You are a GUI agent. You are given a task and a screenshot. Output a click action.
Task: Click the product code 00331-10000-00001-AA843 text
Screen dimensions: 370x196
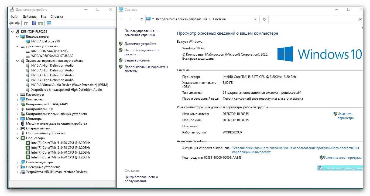(223, 158)
